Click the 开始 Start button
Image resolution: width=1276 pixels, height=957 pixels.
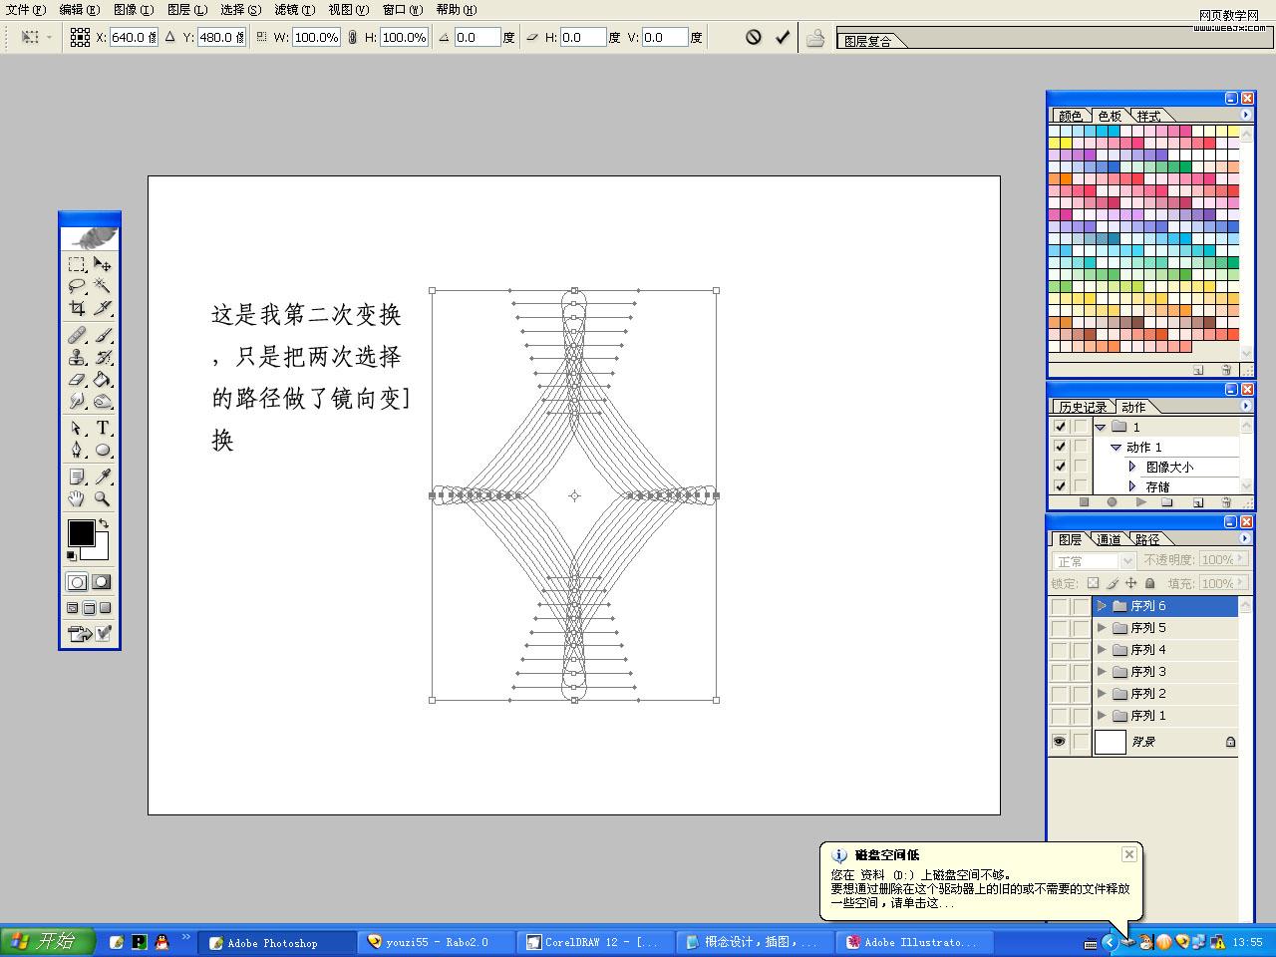coord(47,941)
